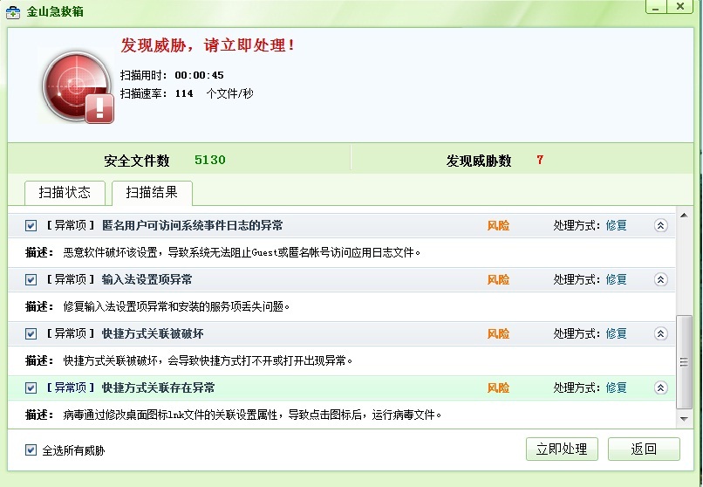
Task: Select the 输入法设置项异常 item title
Action: [147, 280]
